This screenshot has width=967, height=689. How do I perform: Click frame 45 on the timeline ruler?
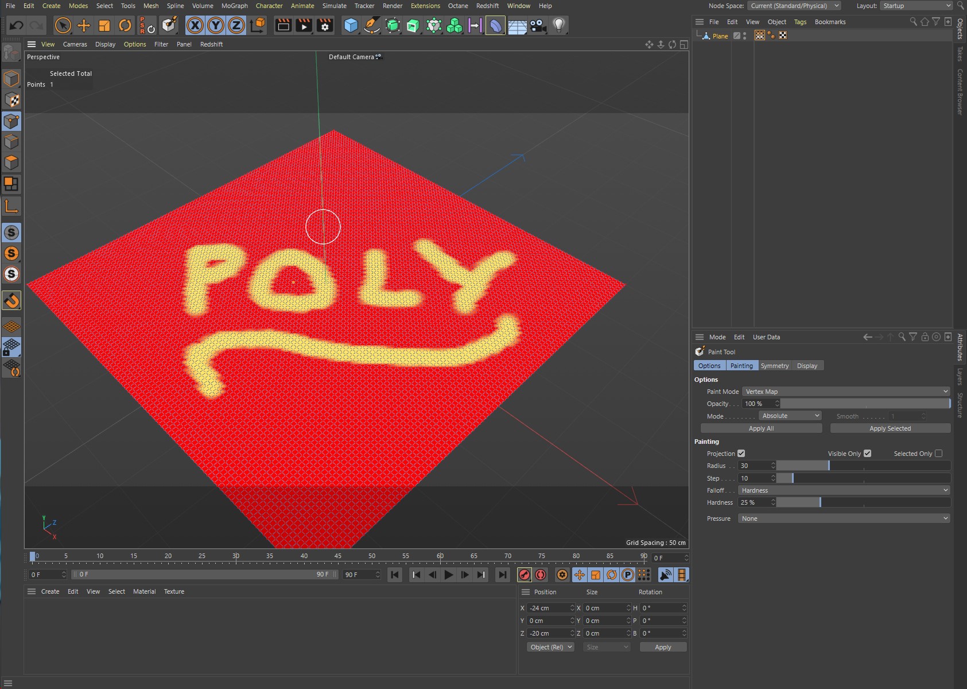pos(338,556)
